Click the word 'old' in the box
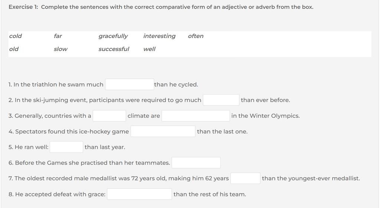This screenshot has height=208, width=380. pyautogui.click(x=14, y=49)
